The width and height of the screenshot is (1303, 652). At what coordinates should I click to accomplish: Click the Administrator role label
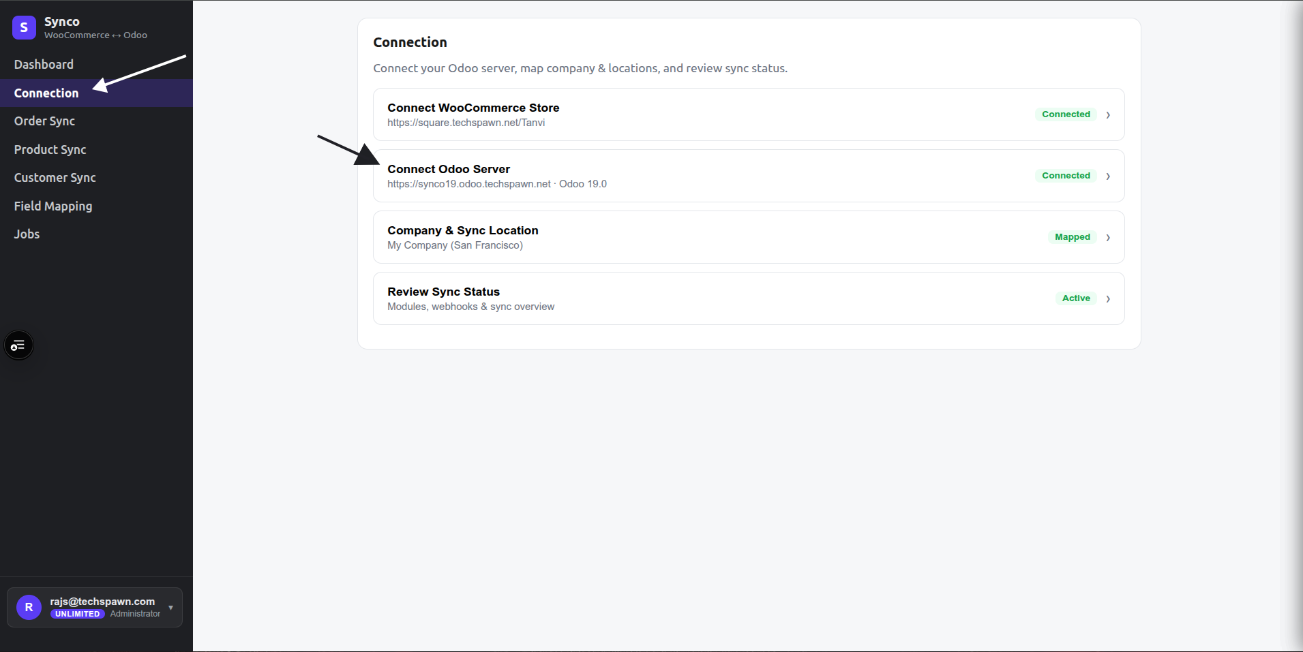pos(135,614)
